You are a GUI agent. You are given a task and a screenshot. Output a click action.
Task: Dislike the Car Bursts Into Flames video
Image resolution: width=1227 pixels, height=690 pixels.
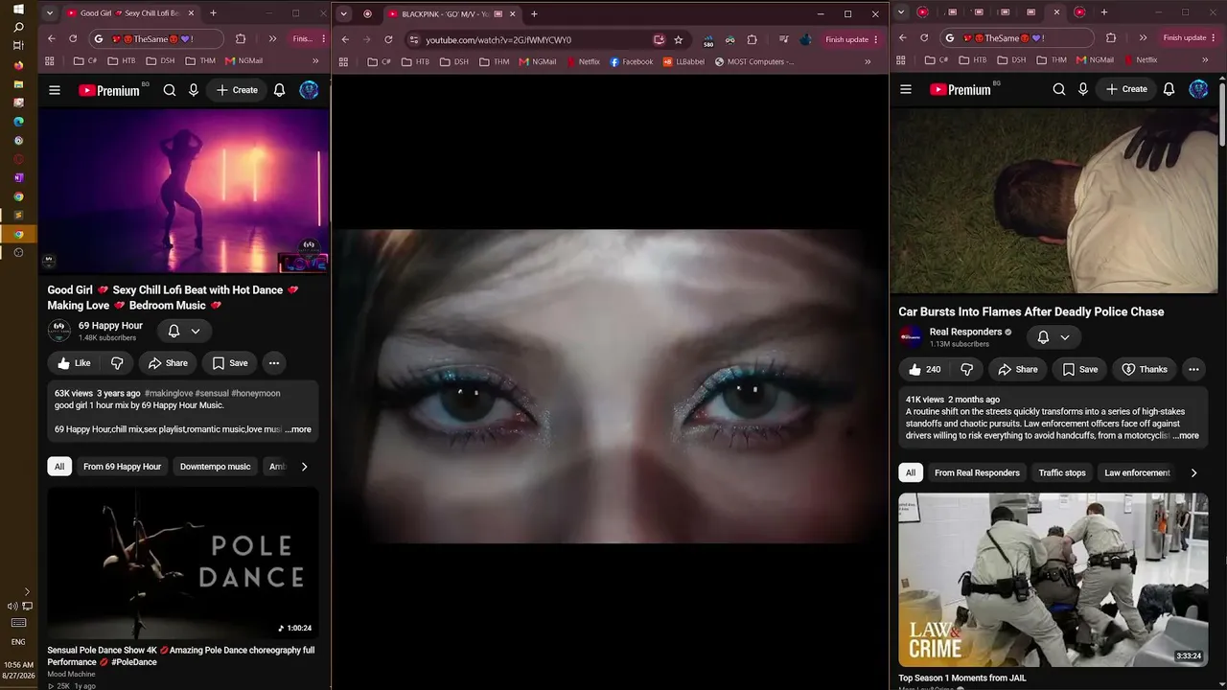tap(967, 369)
